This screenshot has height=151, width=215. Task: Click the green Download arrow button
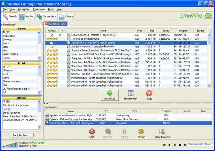(x=110, y=95)
